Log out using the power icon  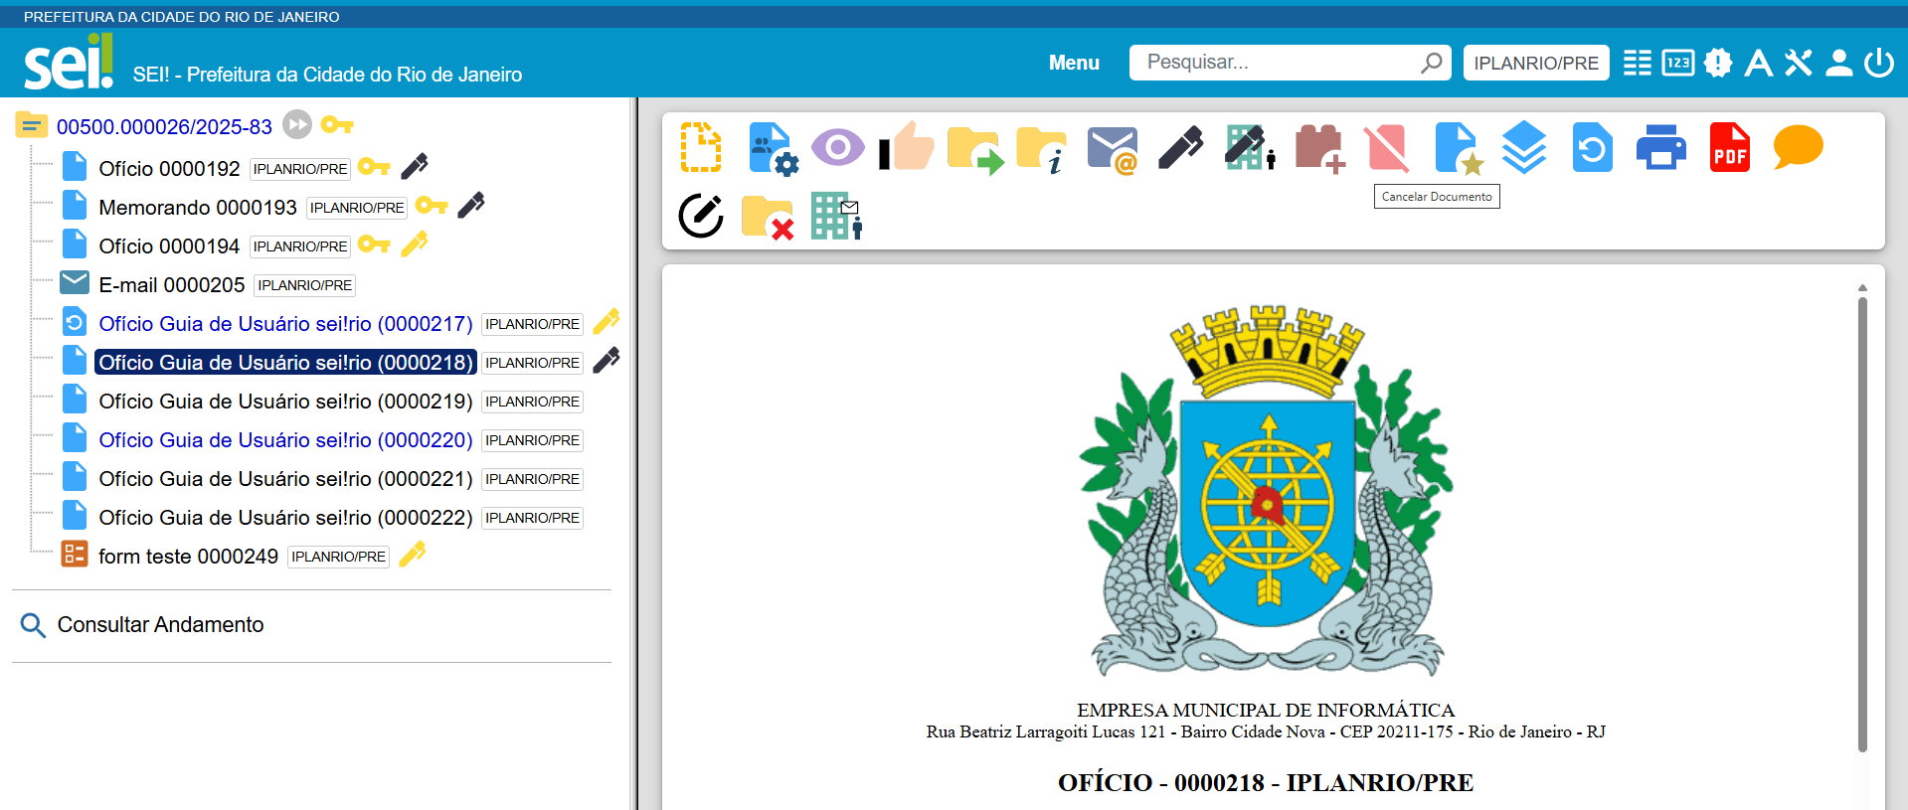coord(1878,63)
